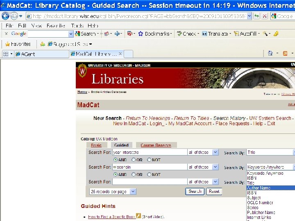Run the Google Toolbar spell Check
This screenshot has height=221, width=295.
click(188, 34)
